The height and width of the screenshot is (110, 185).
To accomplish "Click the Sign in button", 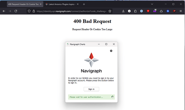I will point(91,89).
